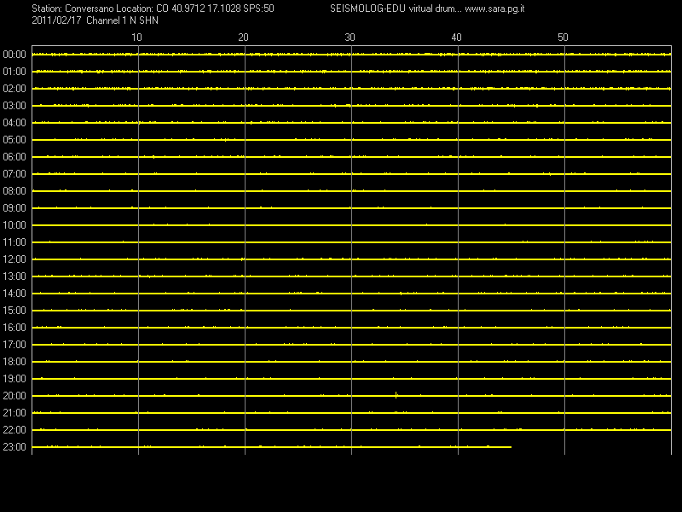Click the 2011/02/17 date text
The image size is (682, 512).
click(x=56, y=20)
